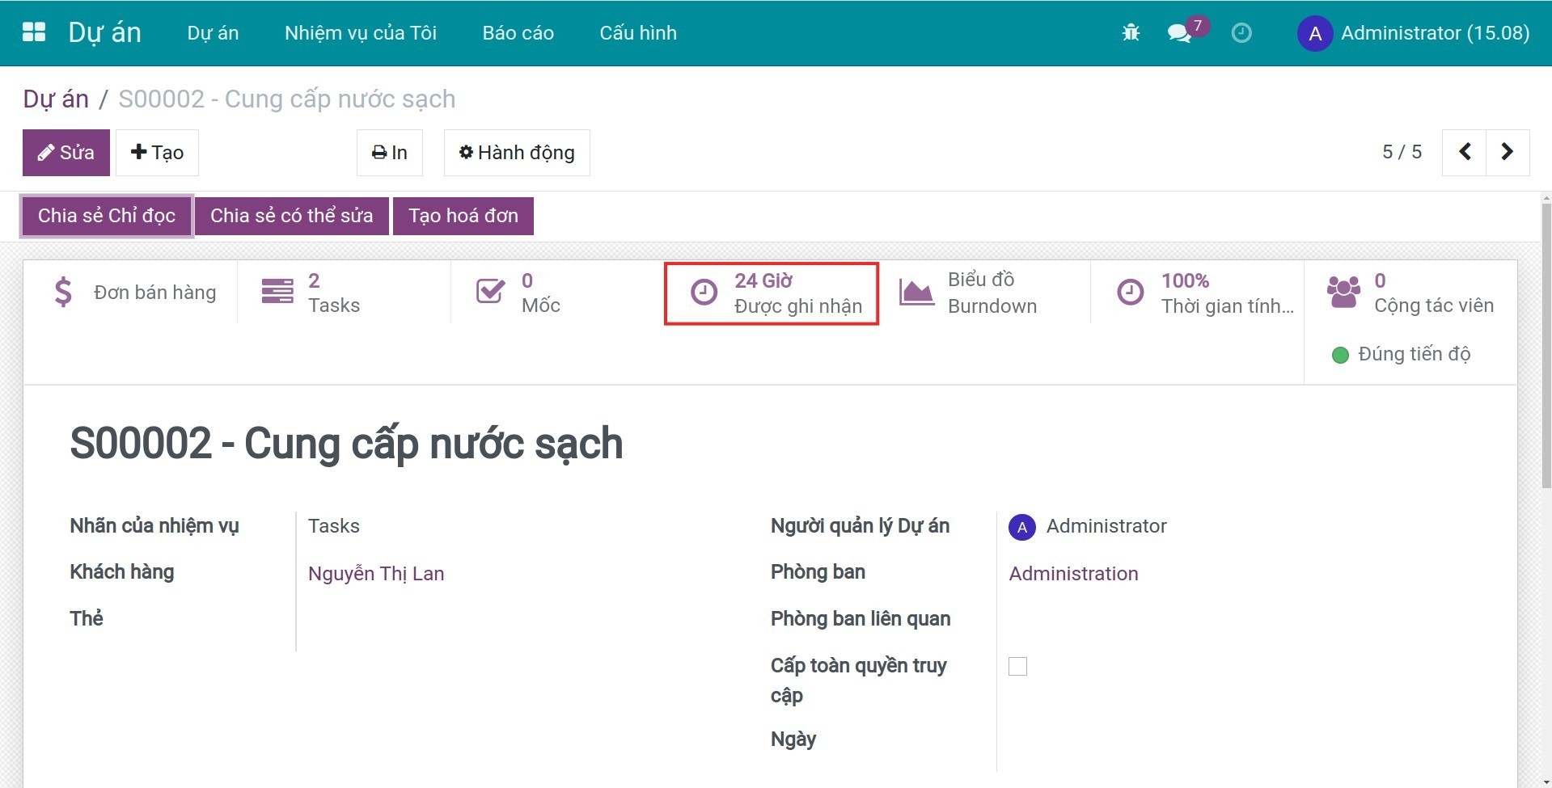1552x788 pixels.
Task: Click the 'Dự án' breadcrumb
Action: [56, 99]
